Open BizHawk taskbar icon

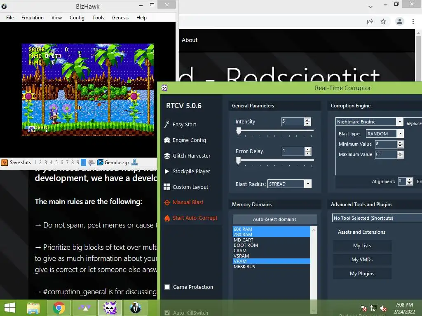coord(135,308)
